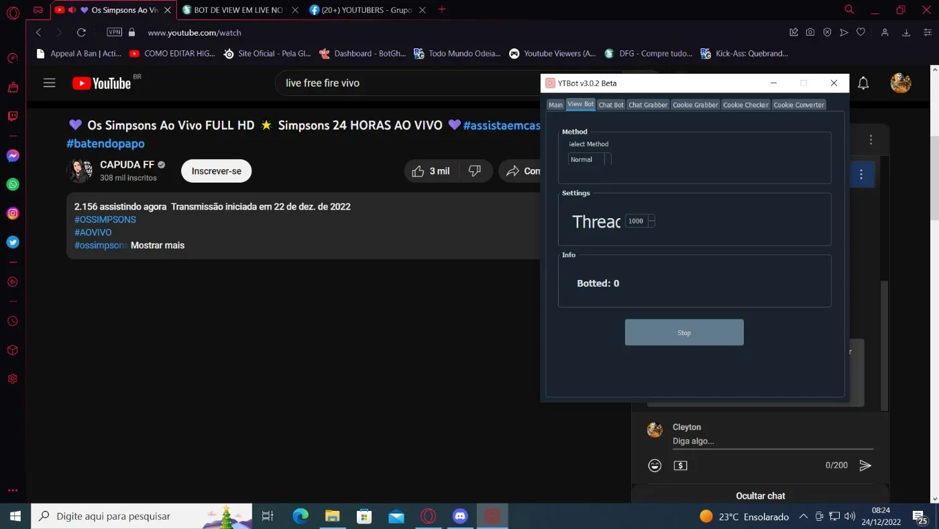Viewport: 939px width, 529px height.
Task: Open YouTube account avatar
Action: (x=901, y=83)
